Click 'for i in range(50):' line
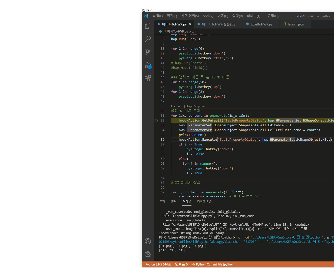The height and width of the screenshot is (268, 334). [189, 82]
